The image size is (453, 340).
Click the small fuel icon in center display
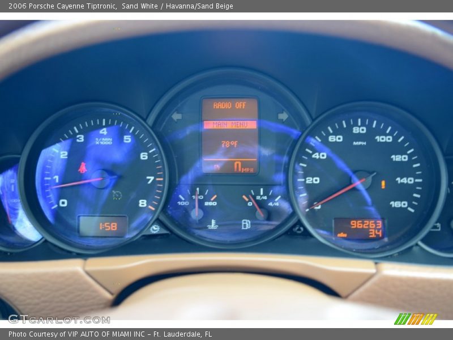tap(217, 167)
